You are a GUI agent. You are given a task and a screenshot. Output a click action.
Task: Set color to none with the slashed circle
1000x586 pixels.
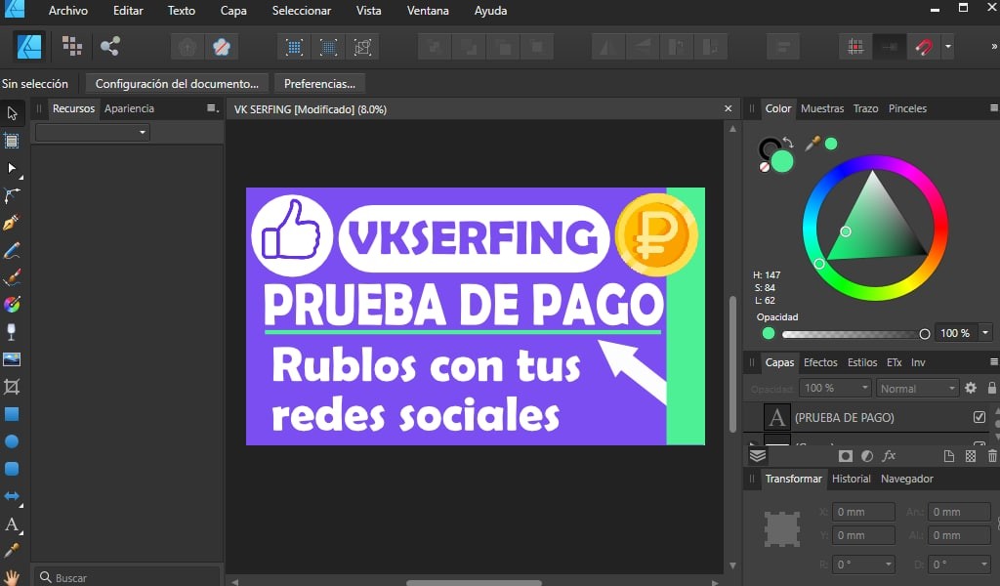764,167
